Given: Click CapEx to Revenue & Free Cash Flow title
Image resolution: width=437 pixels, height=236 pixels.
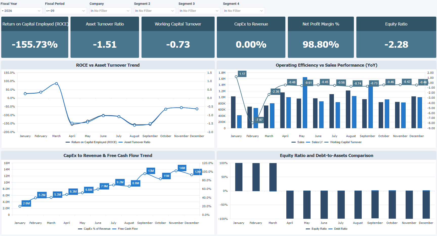Looking at the screenshot, I should pos(108,155).
